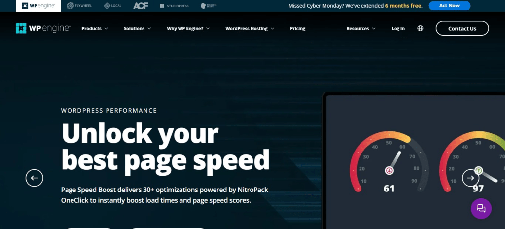Click the WORDPRESS PERFORMANCE label

109,111
